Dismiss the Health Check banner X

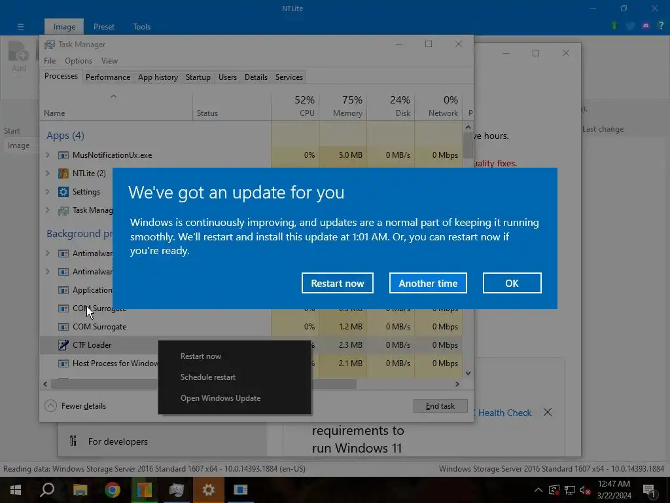pyautogui.click(x=548, y=413)
